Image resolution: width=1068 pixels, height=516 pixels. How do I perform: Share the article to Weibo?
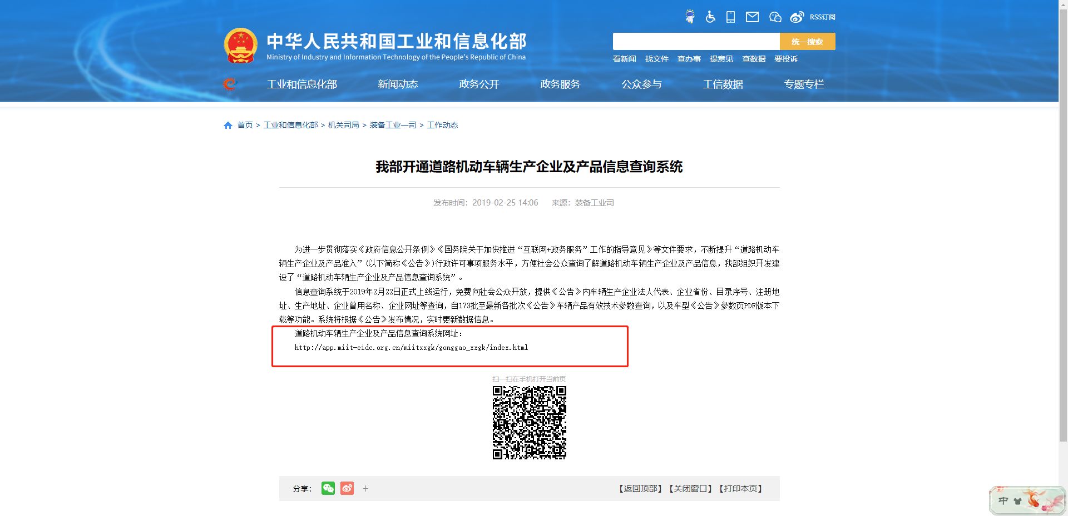click(347, 489)
